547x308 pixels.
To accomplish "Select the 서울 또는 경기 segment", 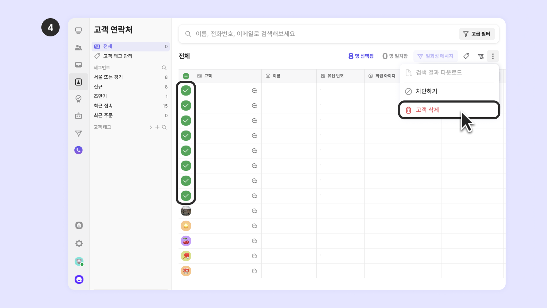I will tap(108, 77).
